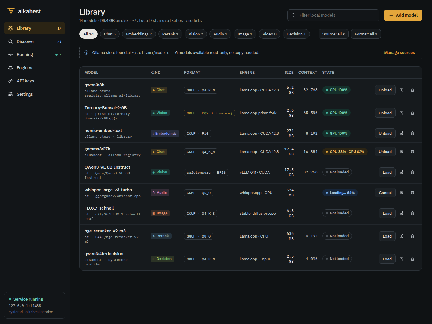The width and height of the screenshot is (432, 324).
Task: Click the alkahest logo icon
Action: [11, 11]
